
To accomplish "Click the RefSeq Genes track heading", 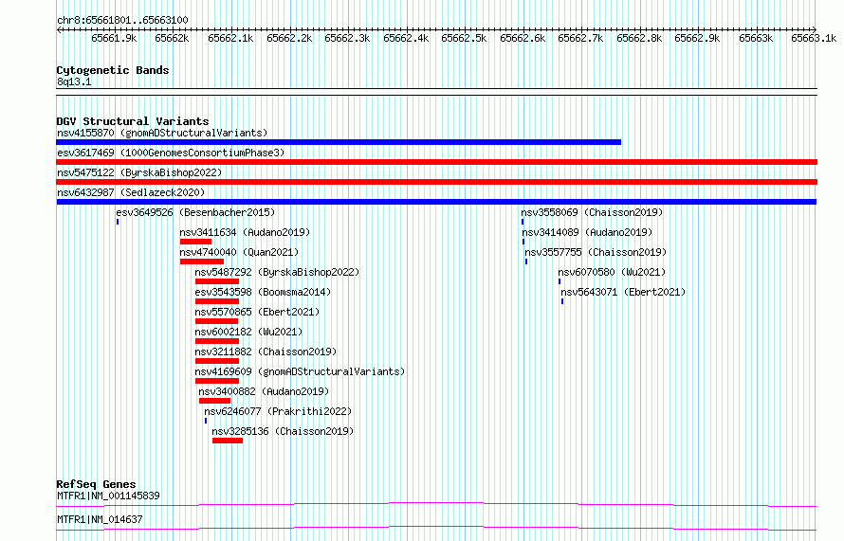I will click(96, 484).
